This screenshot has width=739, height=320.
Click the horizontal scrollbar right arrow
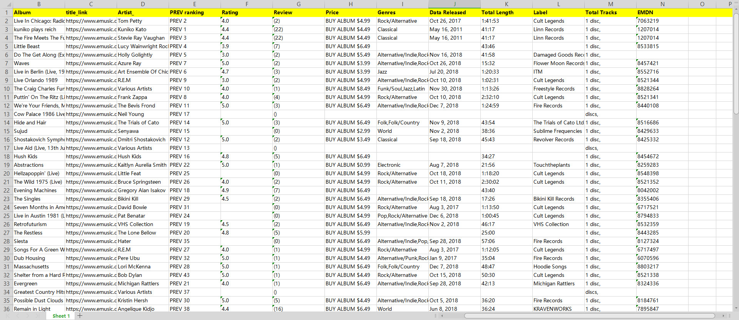(x=723, y=316)
